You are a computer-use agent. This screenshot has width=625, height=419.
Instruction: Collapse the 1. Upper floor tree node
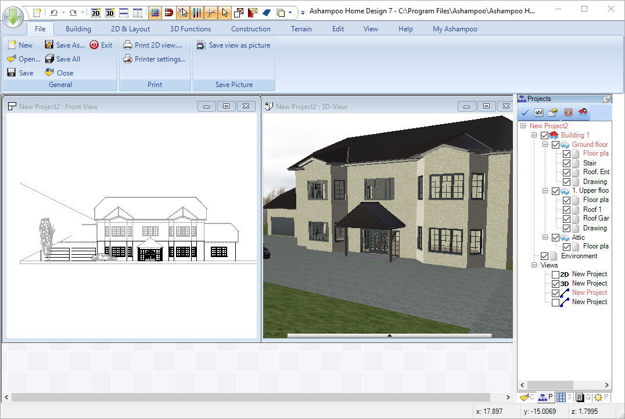click(545, 190)
